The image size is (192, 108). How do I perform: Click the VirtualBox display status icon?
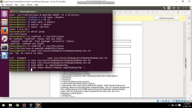174,101
